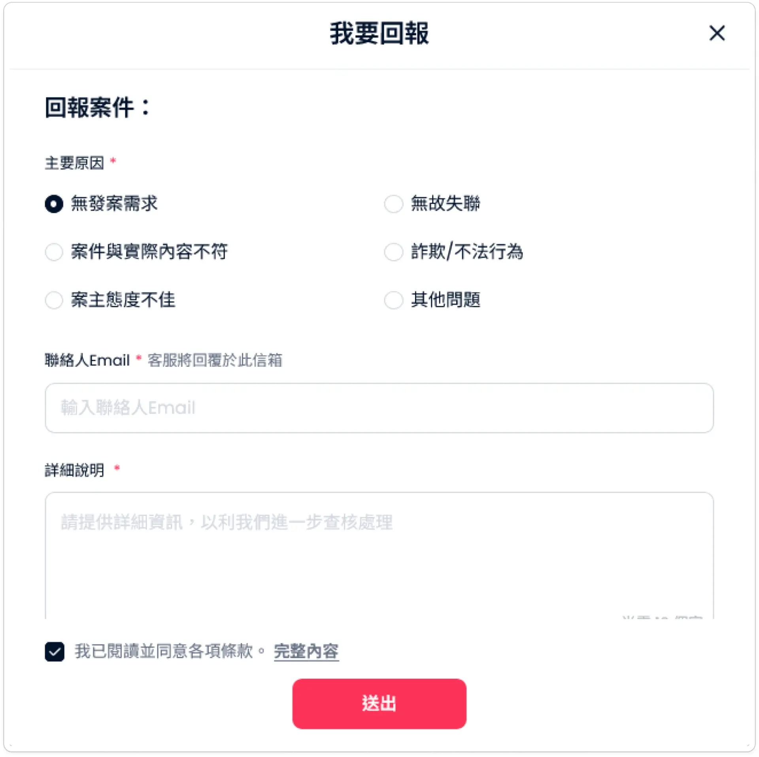This screenshot has height=757, width=759.
Task: Click the 案件與實際內容不符 label text
Action: (x=149, y=252)
